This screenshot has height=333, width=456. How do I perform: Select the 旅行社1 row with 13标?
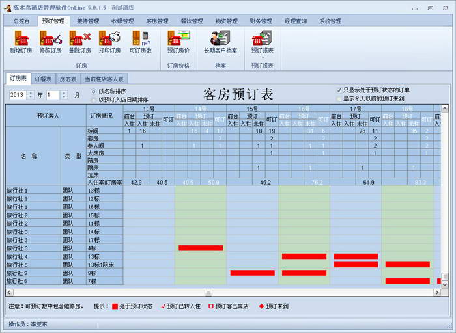click(x=64, y=191)
